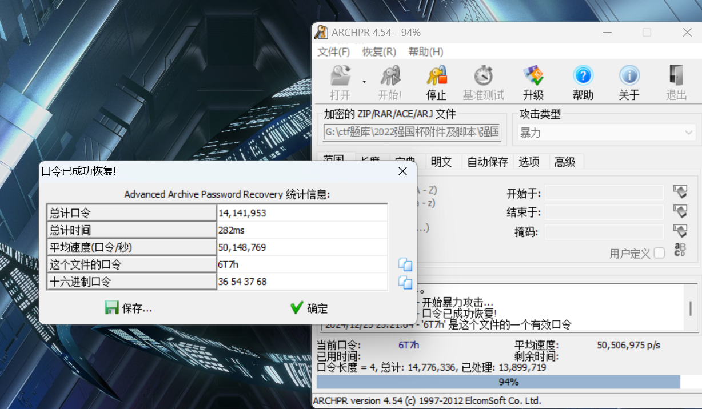Click the 开始暴力攻击... log line
The image size is (702, 409).
[457, 302]
